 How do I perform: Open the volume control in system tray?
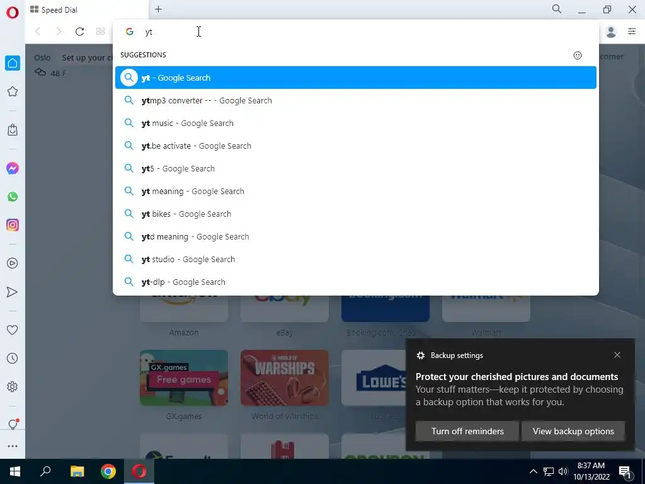(563, 471)
